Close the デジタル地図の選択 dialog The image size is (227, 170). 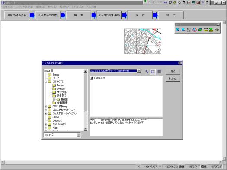(180, 63)
